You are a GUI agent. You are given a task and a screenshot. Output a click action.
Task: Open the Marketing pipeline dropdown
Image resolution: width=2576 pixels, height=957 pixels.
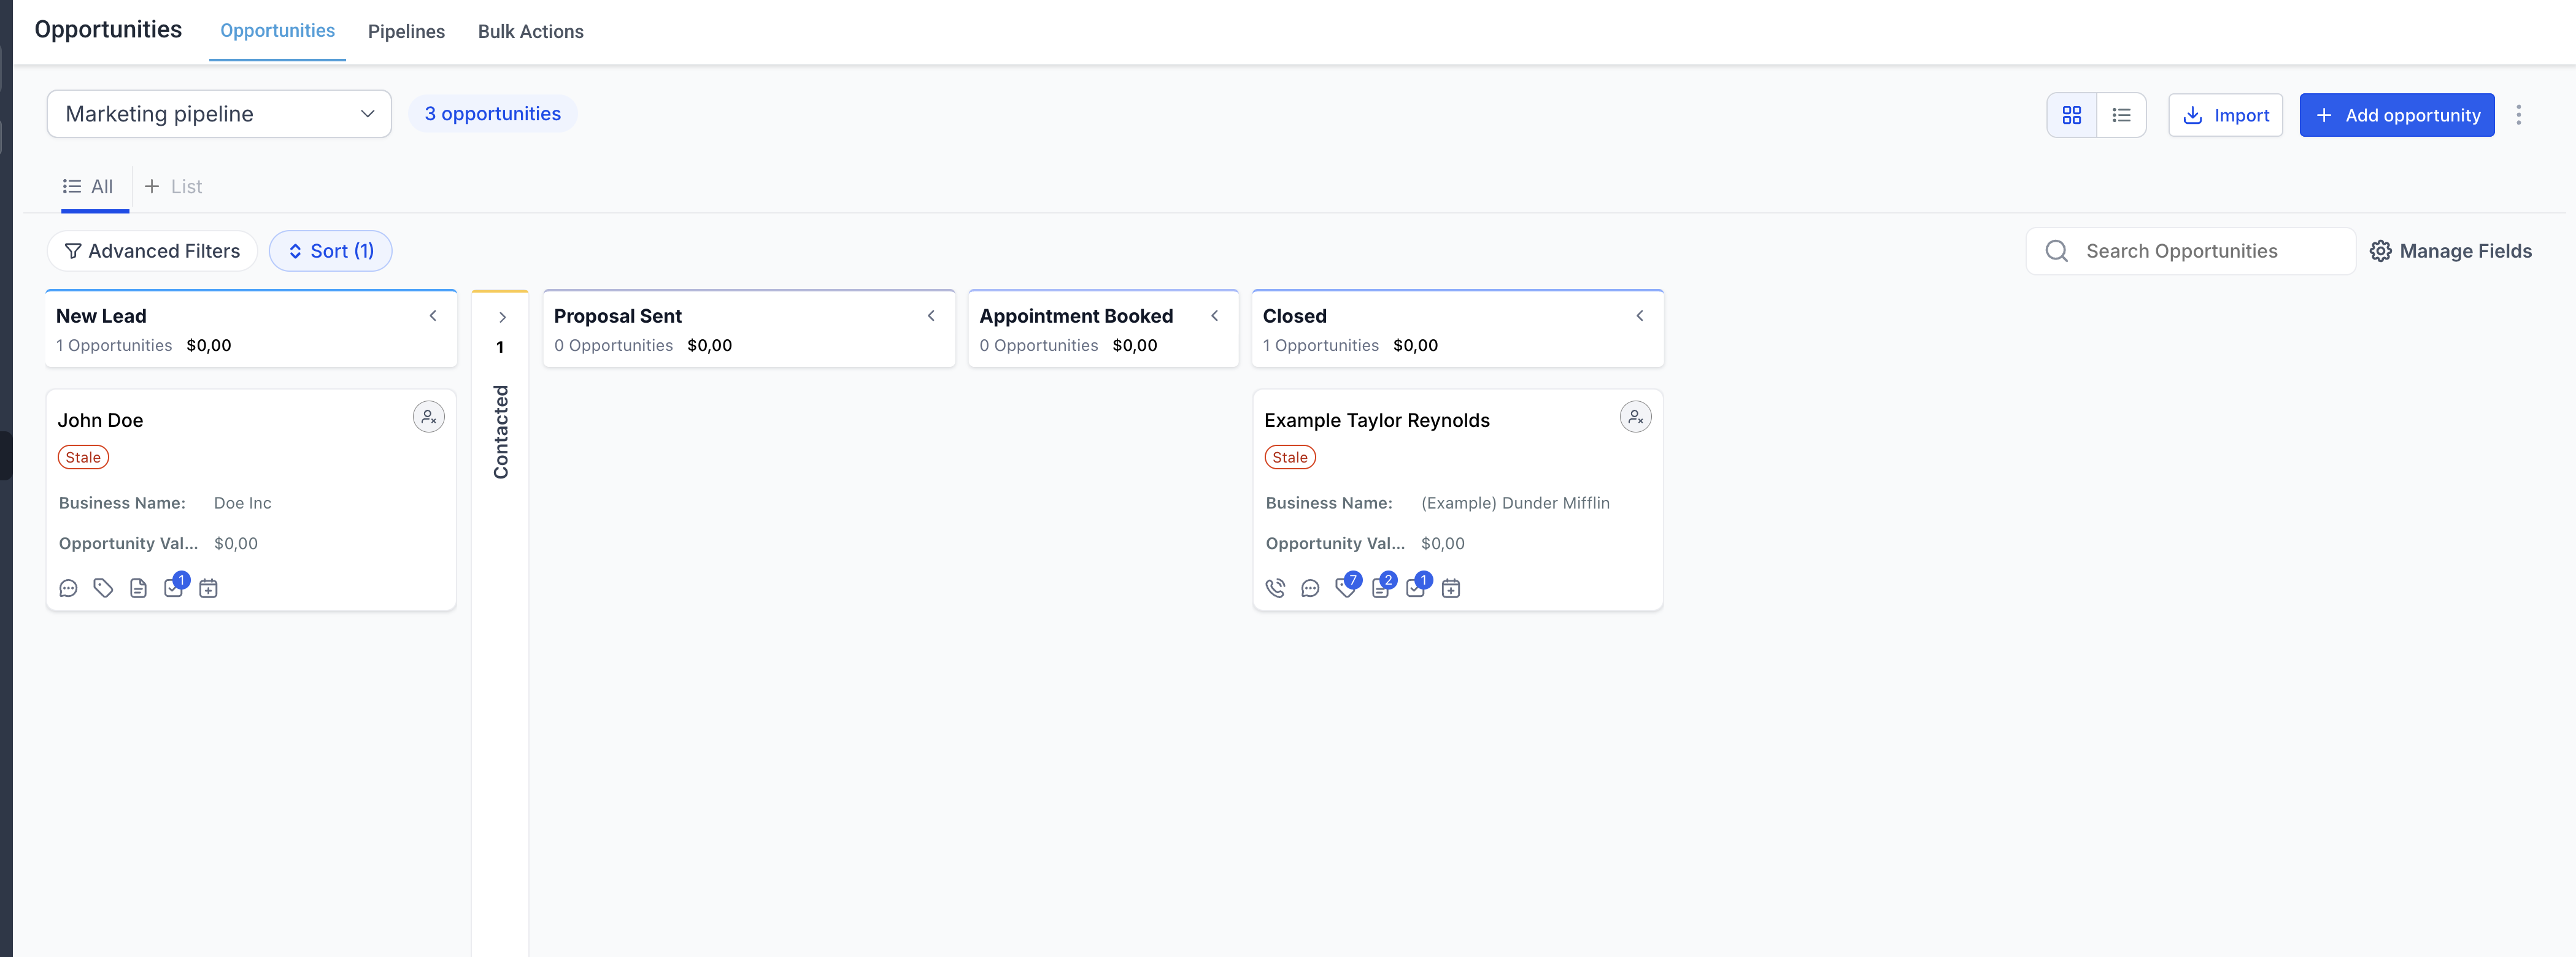(x=219, y=114)
